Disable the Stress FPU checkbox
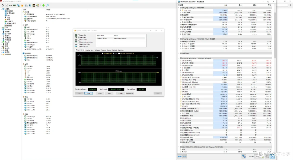Viewport: 293px width, 160px height. coord(78,37)
